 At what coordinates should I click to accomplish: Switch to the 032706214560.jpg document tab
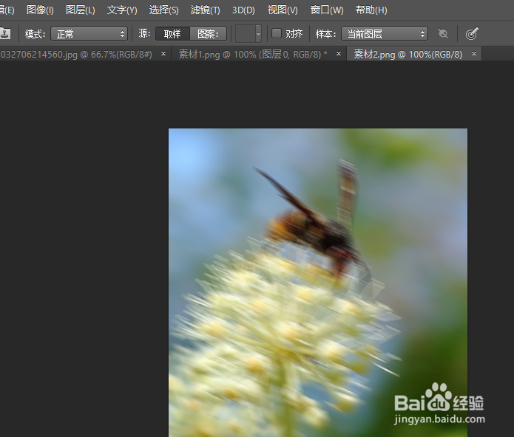click(x=76, y=55)
